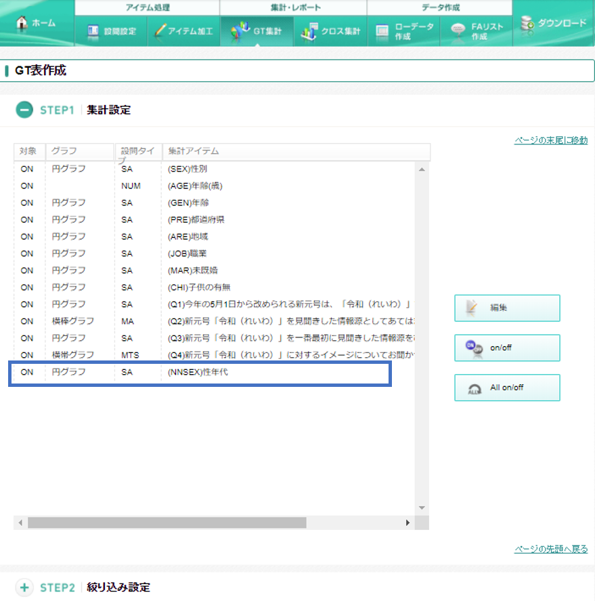Screen dimensions: 595x601
Task: Open the アイテム加工 tab label
Action: coord(190,31)
